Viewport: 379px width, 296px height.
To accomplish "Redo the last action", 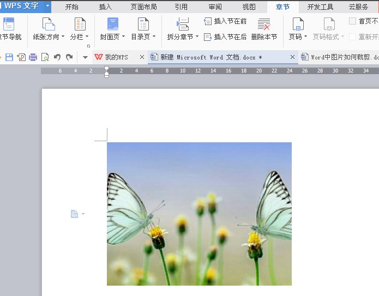I will click(x=69, y=57).
